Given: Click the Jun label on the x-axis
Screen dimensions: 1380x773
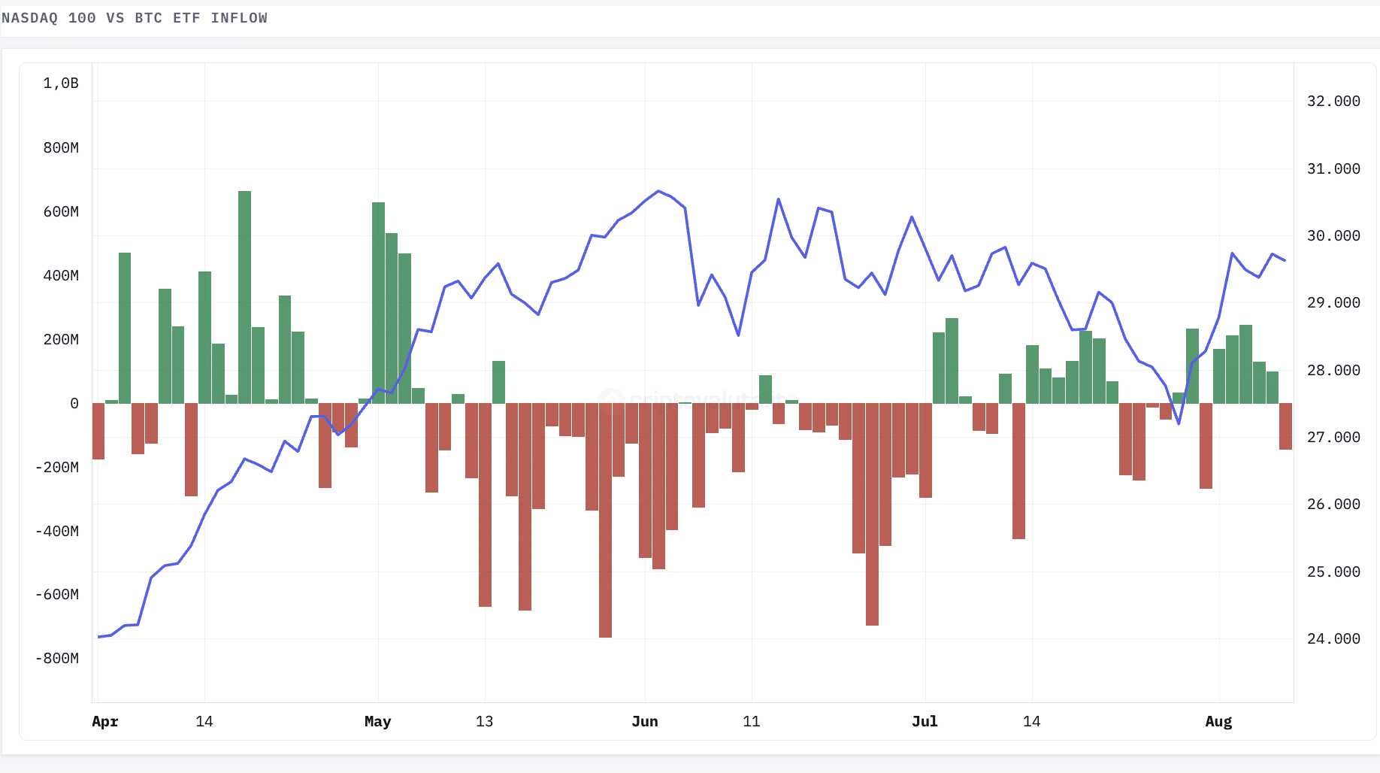Looking at the screenshot, I should [x=645, y=721].
